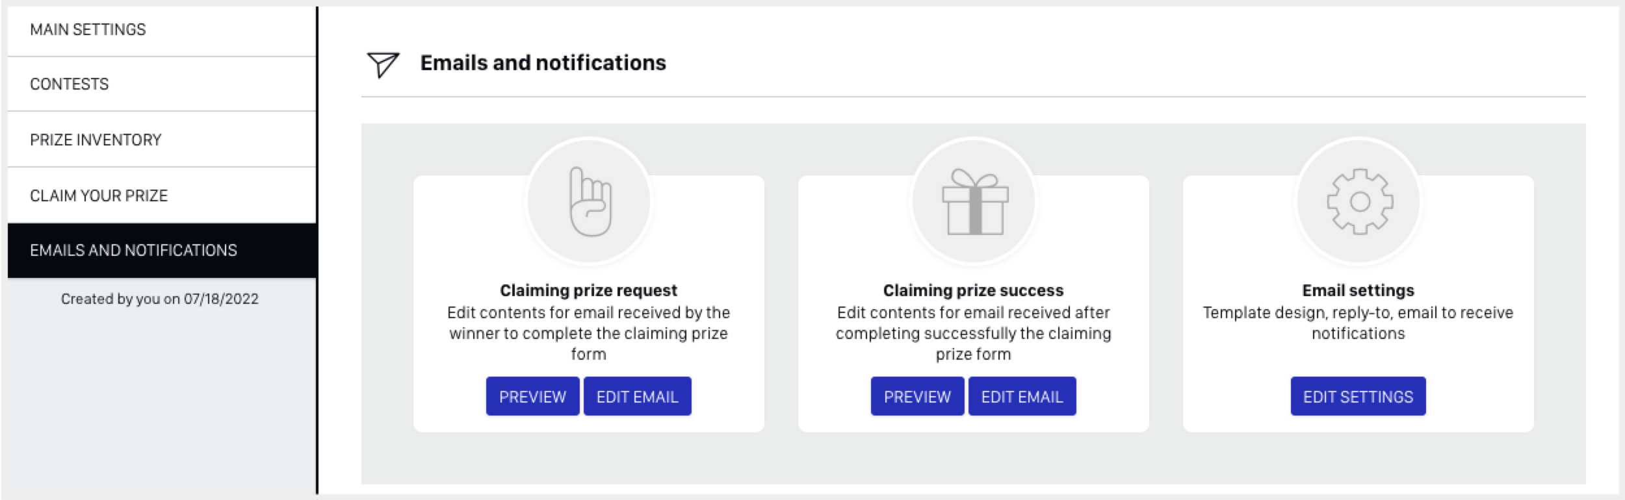Go to the Contests section
The image size is (1625, 500).
point(70,84)
